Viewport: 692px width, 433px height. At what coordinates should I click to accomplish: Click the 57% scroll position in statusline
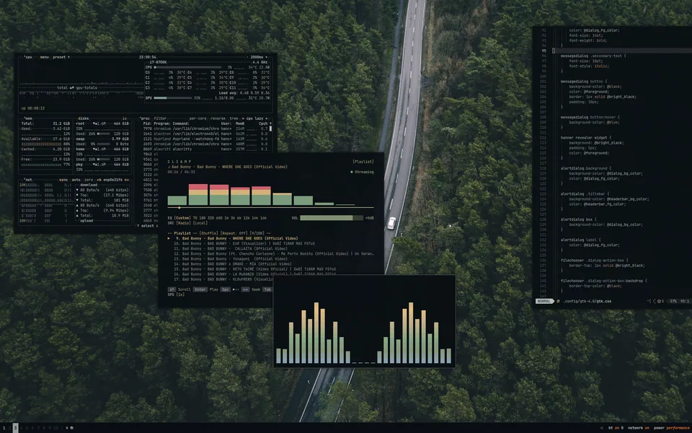[673, 302]
